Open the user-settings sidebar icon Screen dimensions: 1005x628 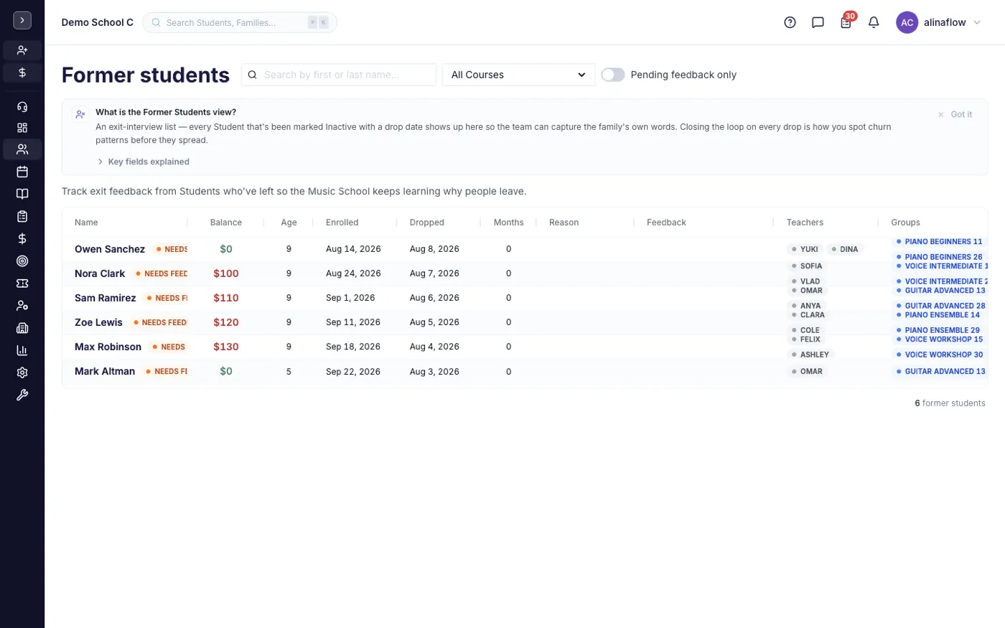pos(22,306)
